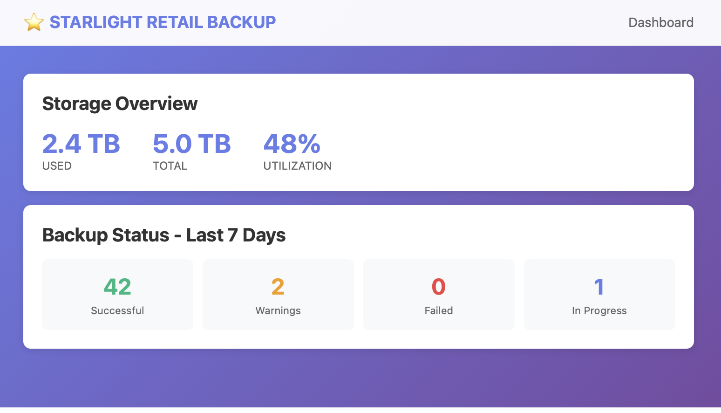Screen dimensions: 721x413
Task: Click the Warnings label text
Action: [278, 311]
